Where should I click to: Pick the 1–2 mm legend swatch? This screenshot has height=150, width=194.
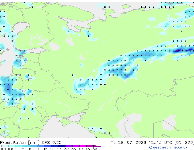[x=19, y=146]
